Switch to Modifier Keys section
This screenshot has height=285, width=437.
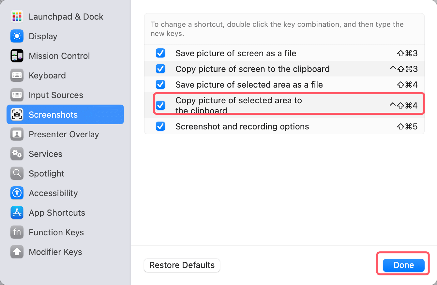coord(55,252)
